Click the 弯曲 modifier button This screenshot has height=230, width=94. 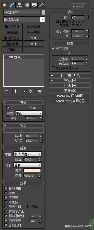34,44
